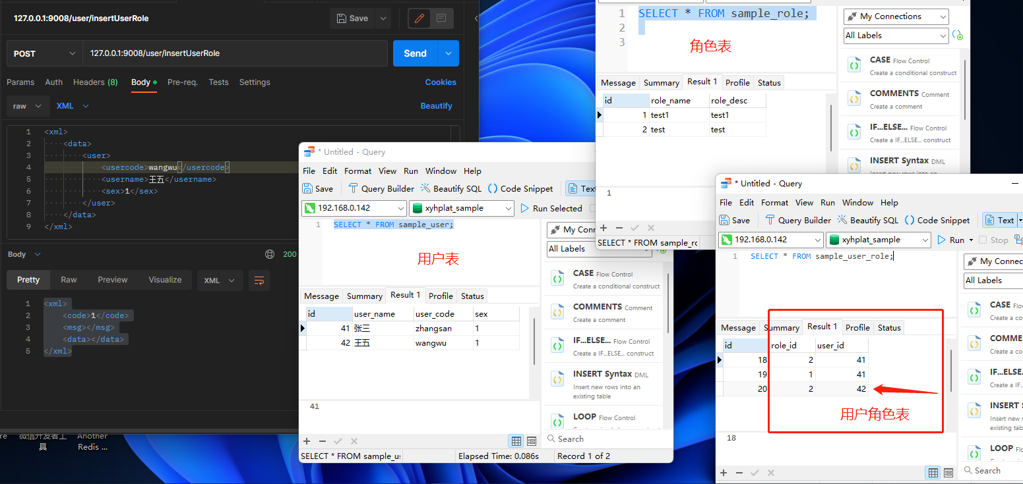Screen dimensions: 1023x484
Task: Click Code Snippet in sample_user_role query window
Action: 937,220
